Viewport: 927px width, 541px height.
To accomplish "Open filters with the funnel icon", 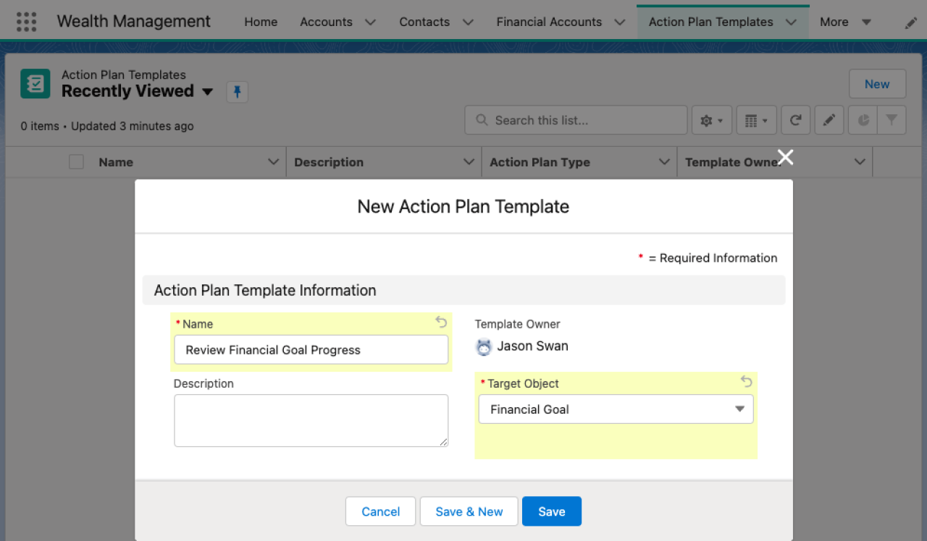I will (x=892, y=121).
